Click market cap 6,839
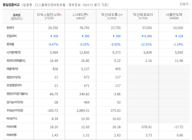Viewport: 192px width, 140px height. (x=148, y=53)
